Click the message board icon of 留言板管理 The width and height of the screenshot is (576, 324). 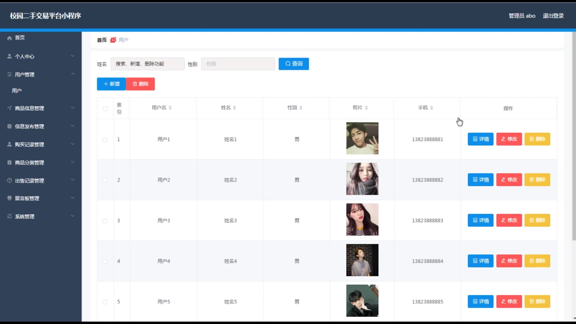tap(9, 198)
